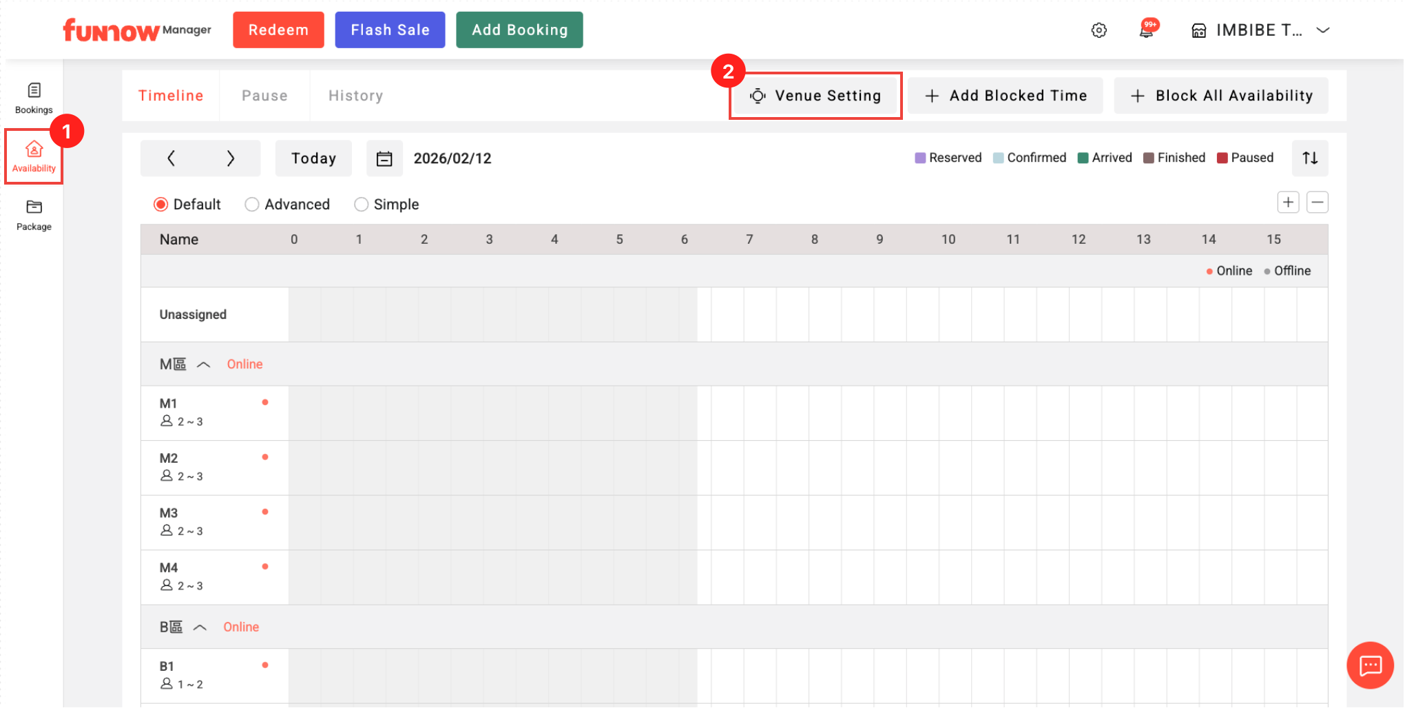This screenshot has height=708, width=1405.
Task: Switch to the Pause tab
Action: [x=264, y=96]
